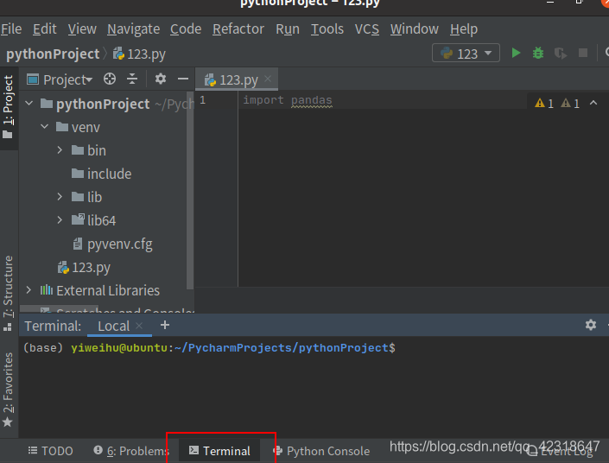Open the Project view dropdown
Viewport: 609px width, 463px height.
(60, 79)
